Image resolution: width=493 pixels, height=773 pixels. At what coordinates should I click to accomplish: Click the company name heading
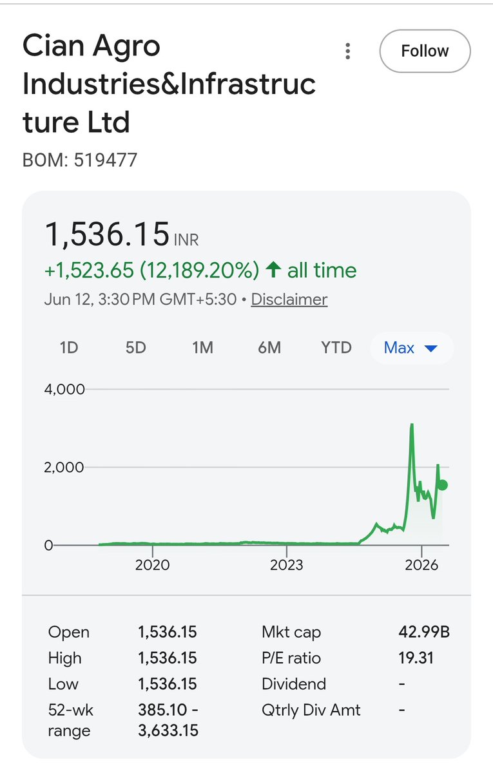[169, 84]
